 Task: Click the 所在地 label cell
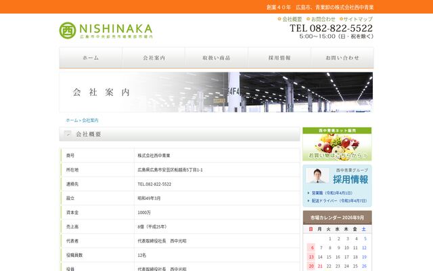coord(97,170)
